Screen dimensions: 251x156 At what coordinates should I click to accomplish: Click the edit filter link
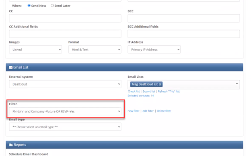coord(148,111)
